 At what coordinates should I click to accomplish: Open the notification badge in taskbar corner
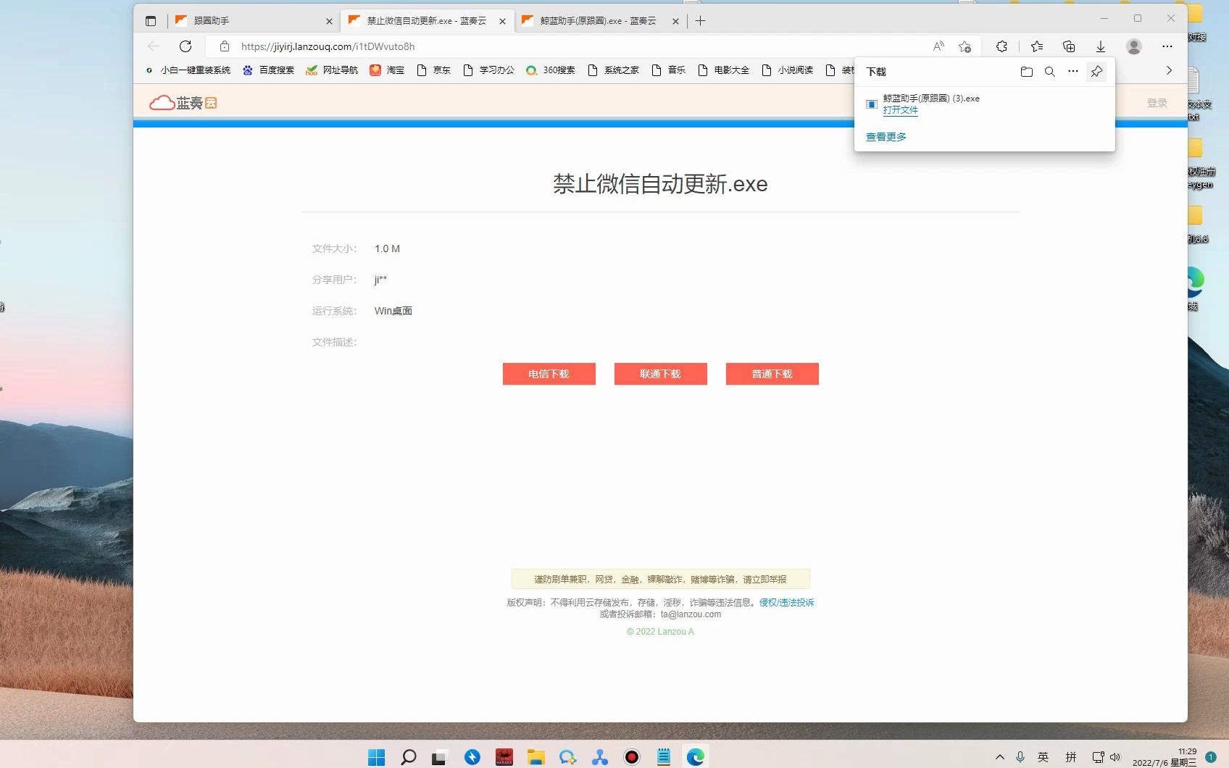click(x=1210, y=757)
